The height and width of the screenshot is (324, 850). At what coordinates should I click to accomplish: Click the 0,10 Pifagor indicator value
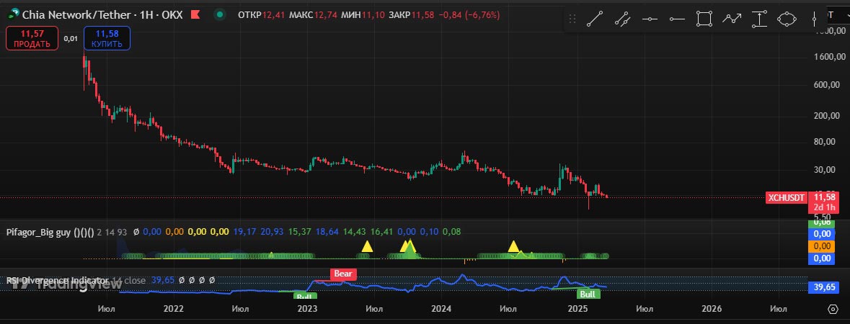[x=430, y=232]
